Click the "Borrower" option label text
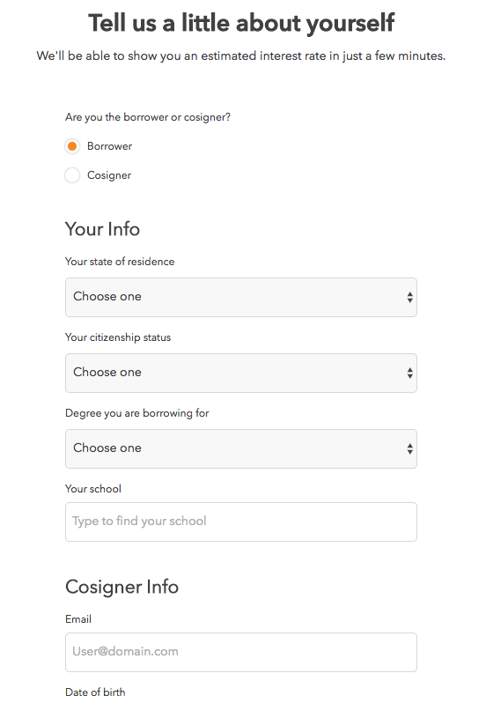 tap(110, 146)
